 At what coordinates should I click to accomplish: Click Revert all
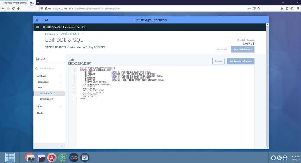click(x=222, y=49)
